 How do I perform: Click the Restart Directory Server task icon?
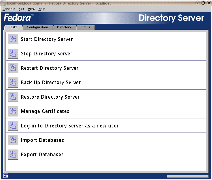[x=13, y=68]
